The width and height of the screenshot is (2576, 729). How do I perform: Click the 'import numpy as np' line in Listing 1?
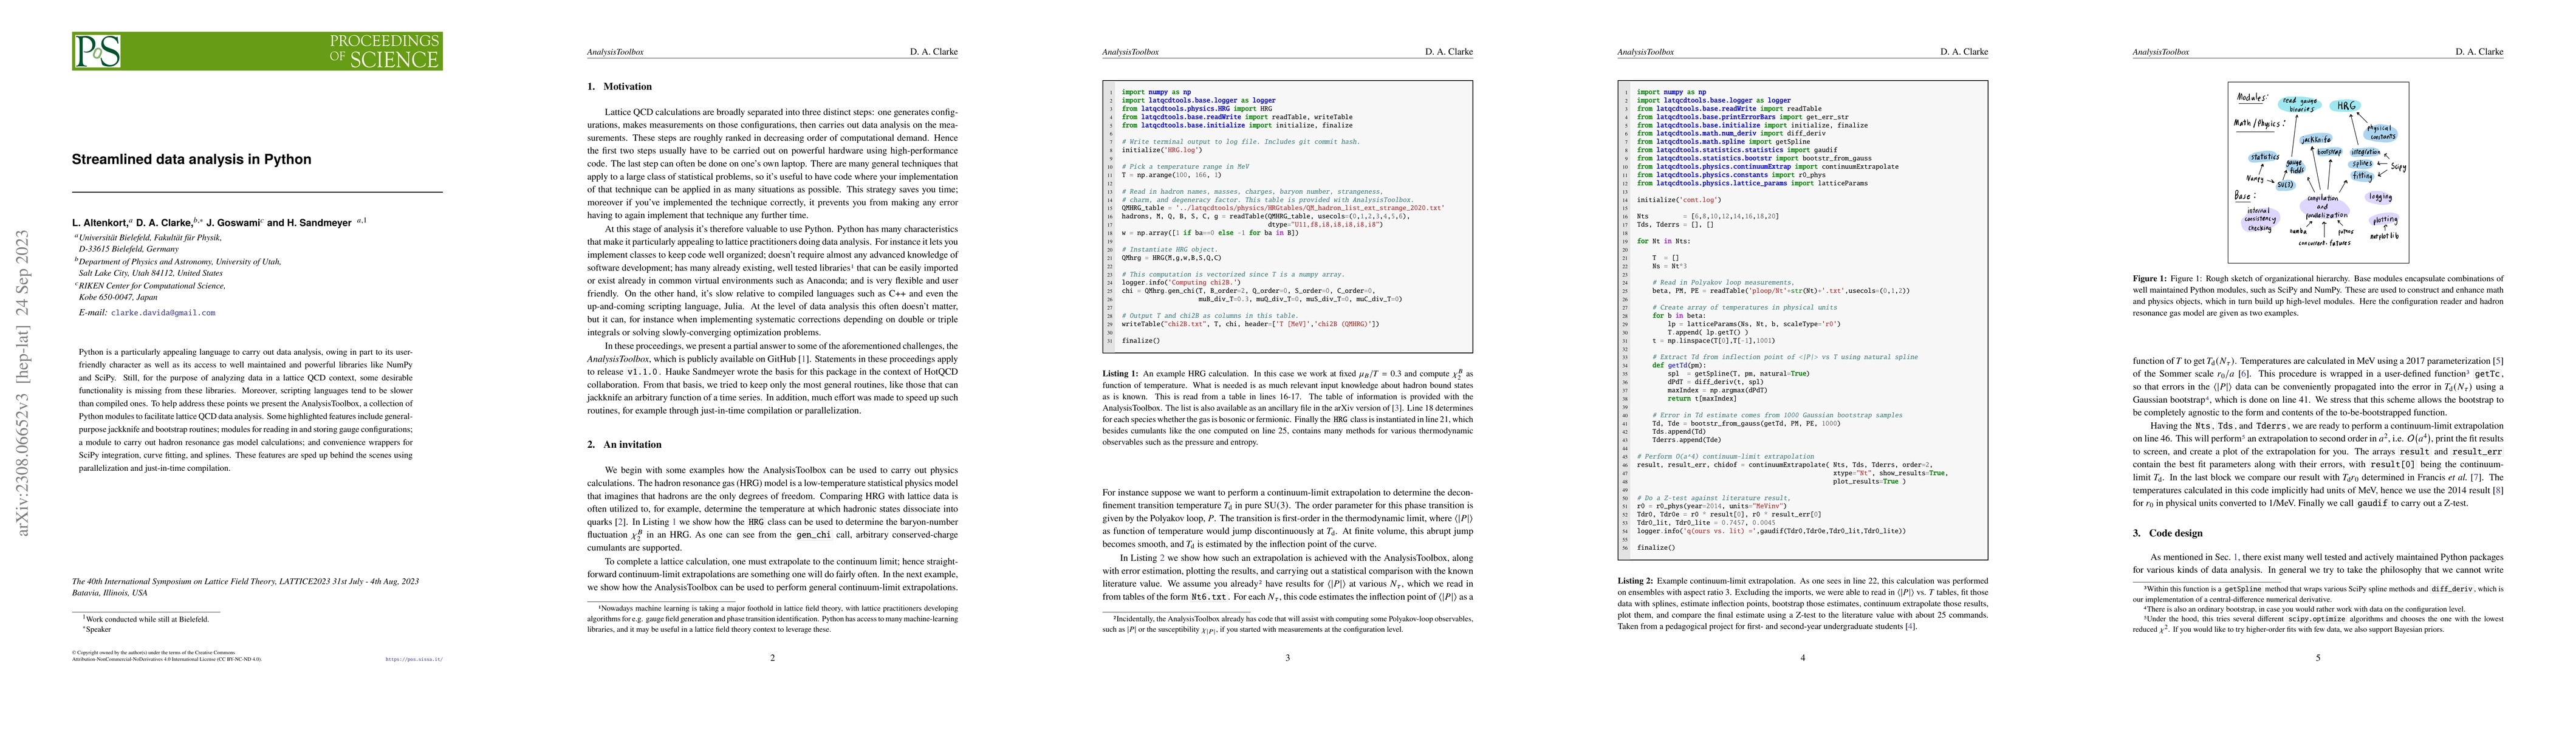coord(1156,92)
